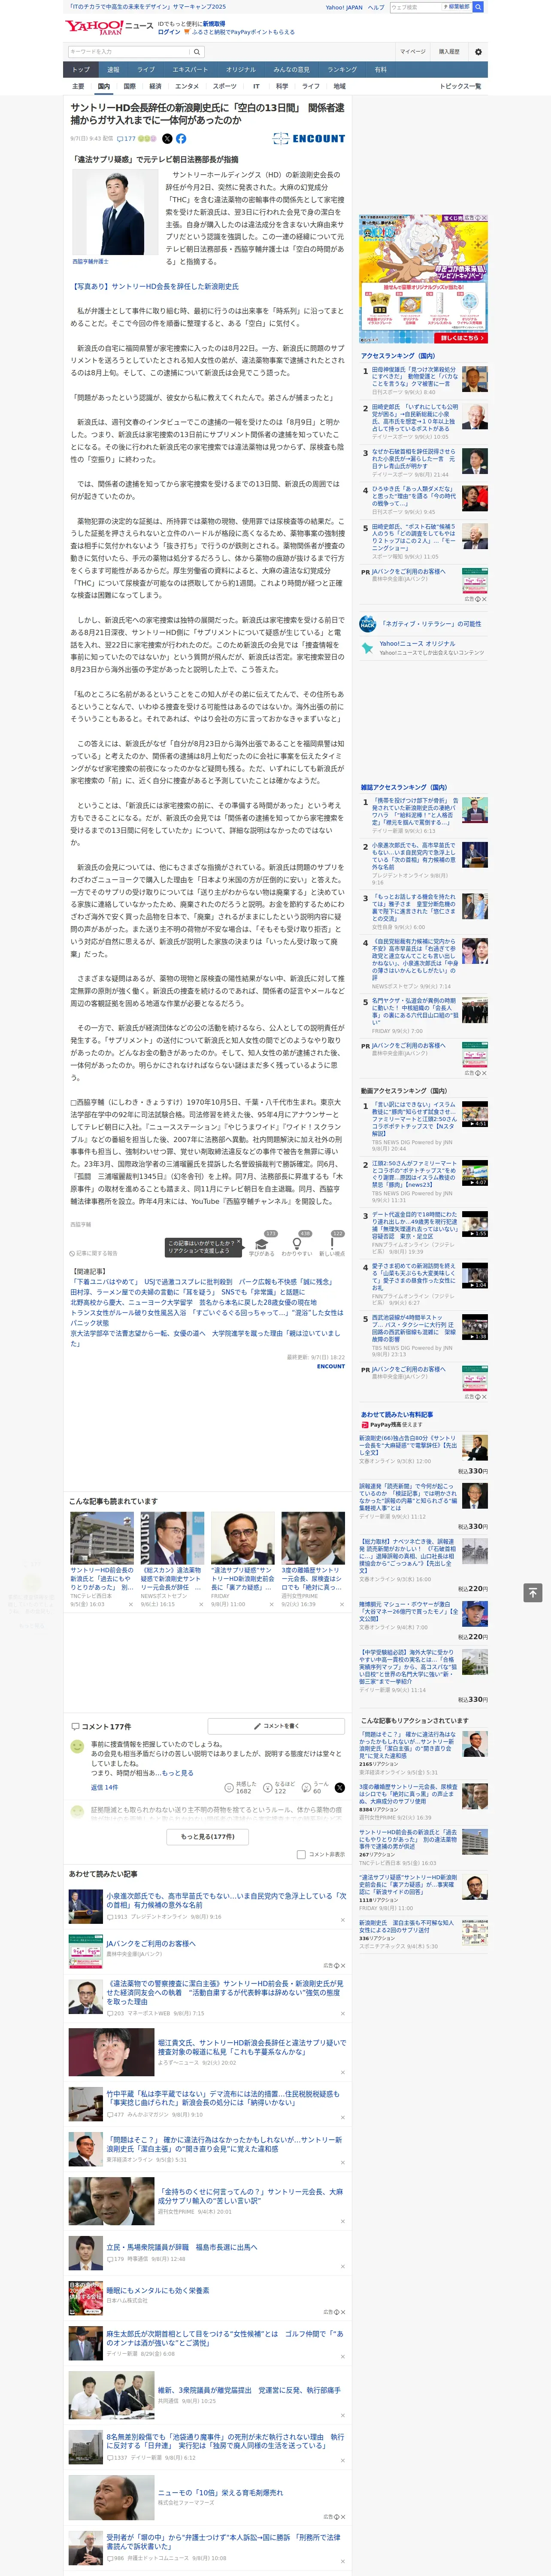Select the みんなの意見 tab
551x2576 pixels.
291,70
